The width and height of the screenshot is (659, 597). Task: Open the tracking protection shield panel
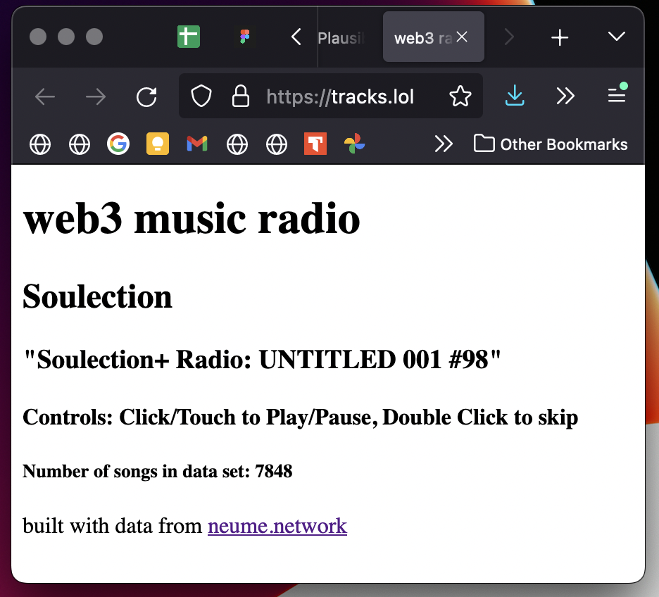(x=201, y=96)
